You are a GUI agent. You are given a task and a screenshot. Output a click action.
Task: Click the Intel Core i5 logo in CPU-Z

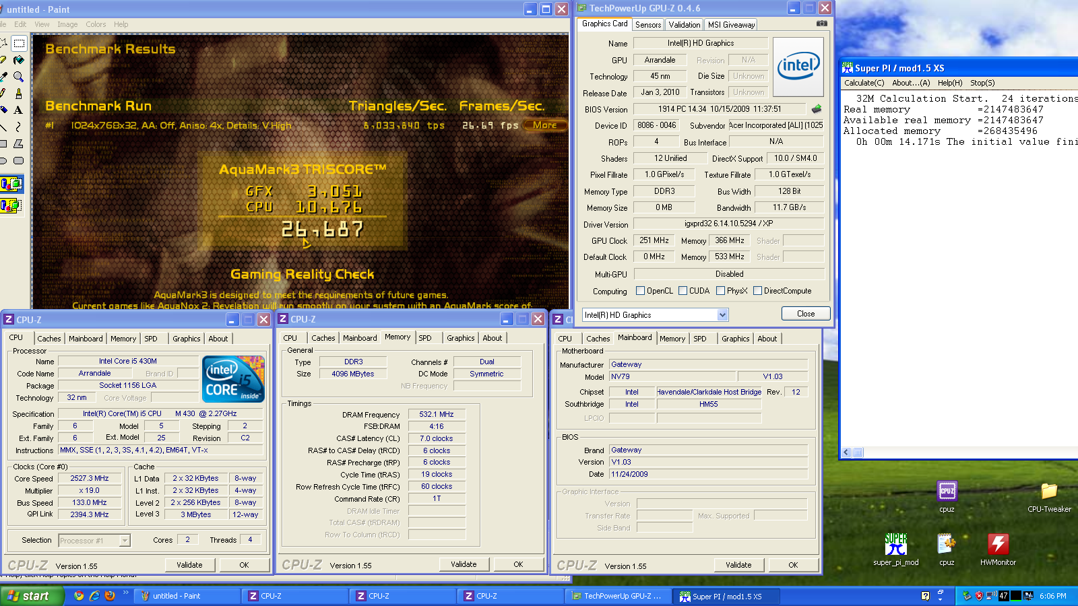point(234,379)
